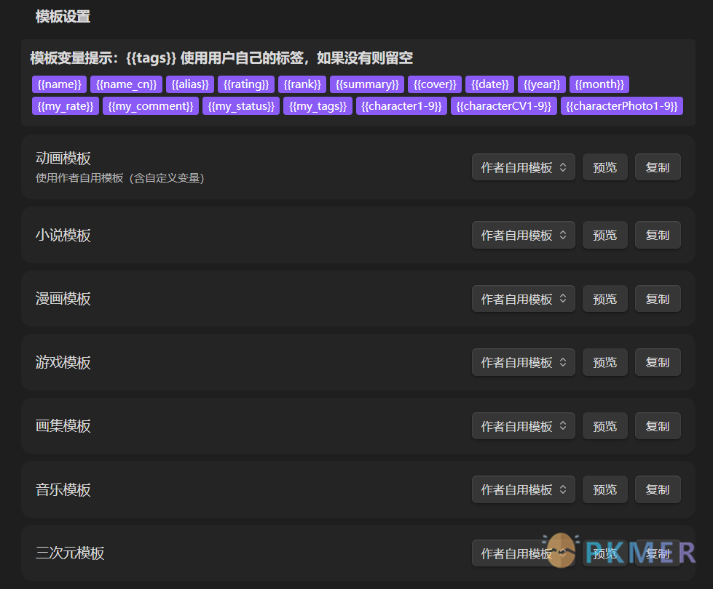The height and width of the screenshot is (589, 713).
Task: Click the 音乐模板 row label
Action: point(63,489)
